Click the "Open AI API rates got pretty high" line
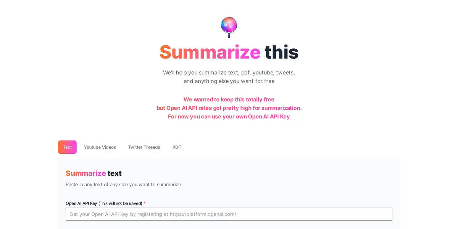The width and height of the screenshot is (458, 229). pos(229,108)
